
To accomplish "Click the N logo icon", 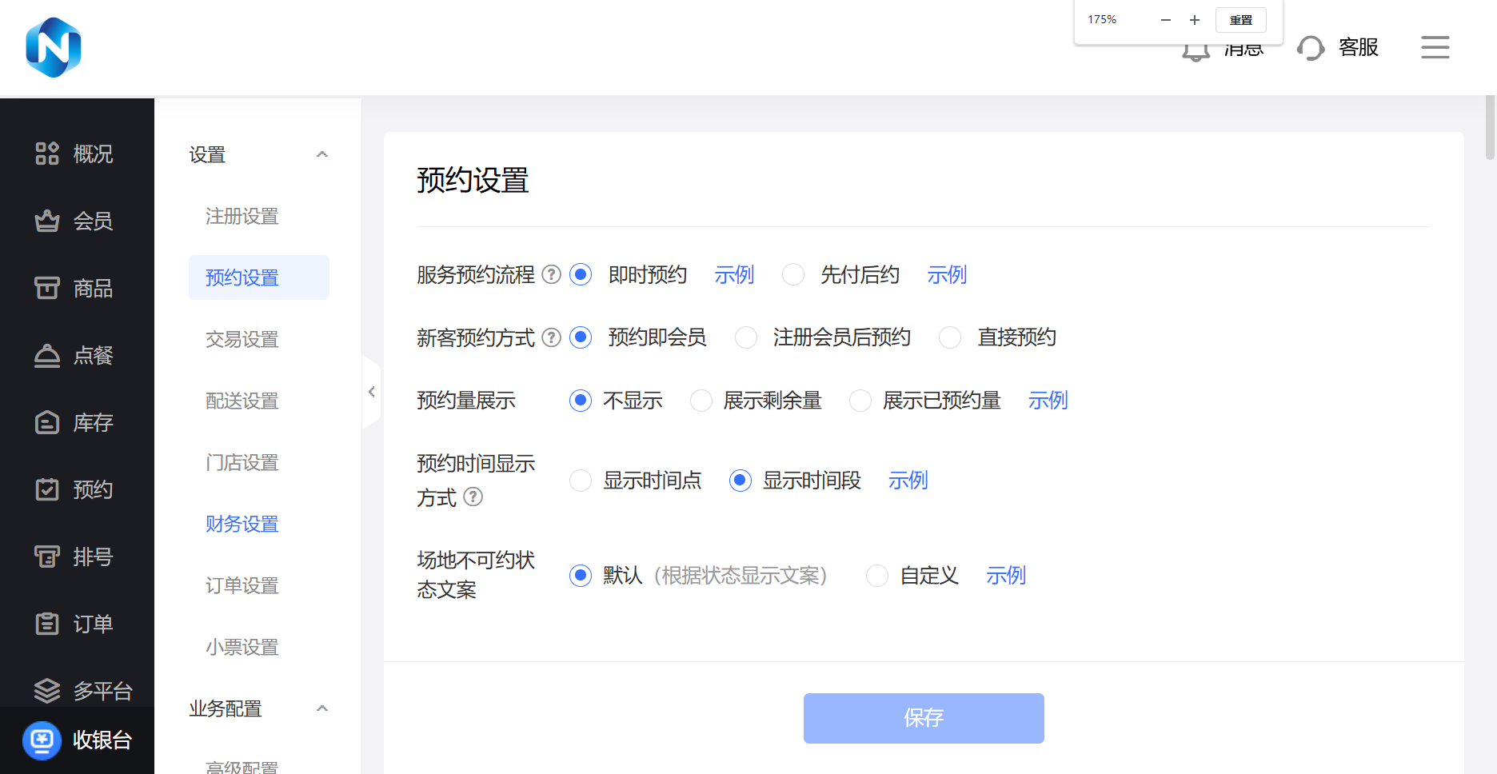I will tap(54, 47).
